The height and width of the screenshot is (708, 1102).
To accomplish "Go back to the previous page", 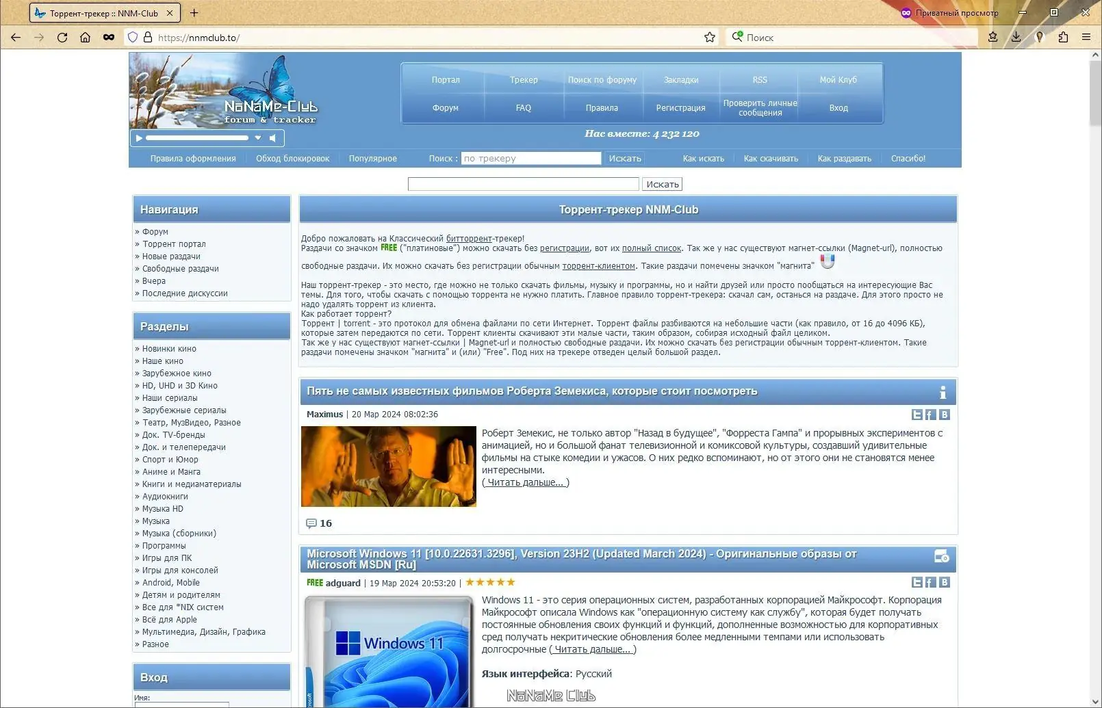I will pos(16,38).
